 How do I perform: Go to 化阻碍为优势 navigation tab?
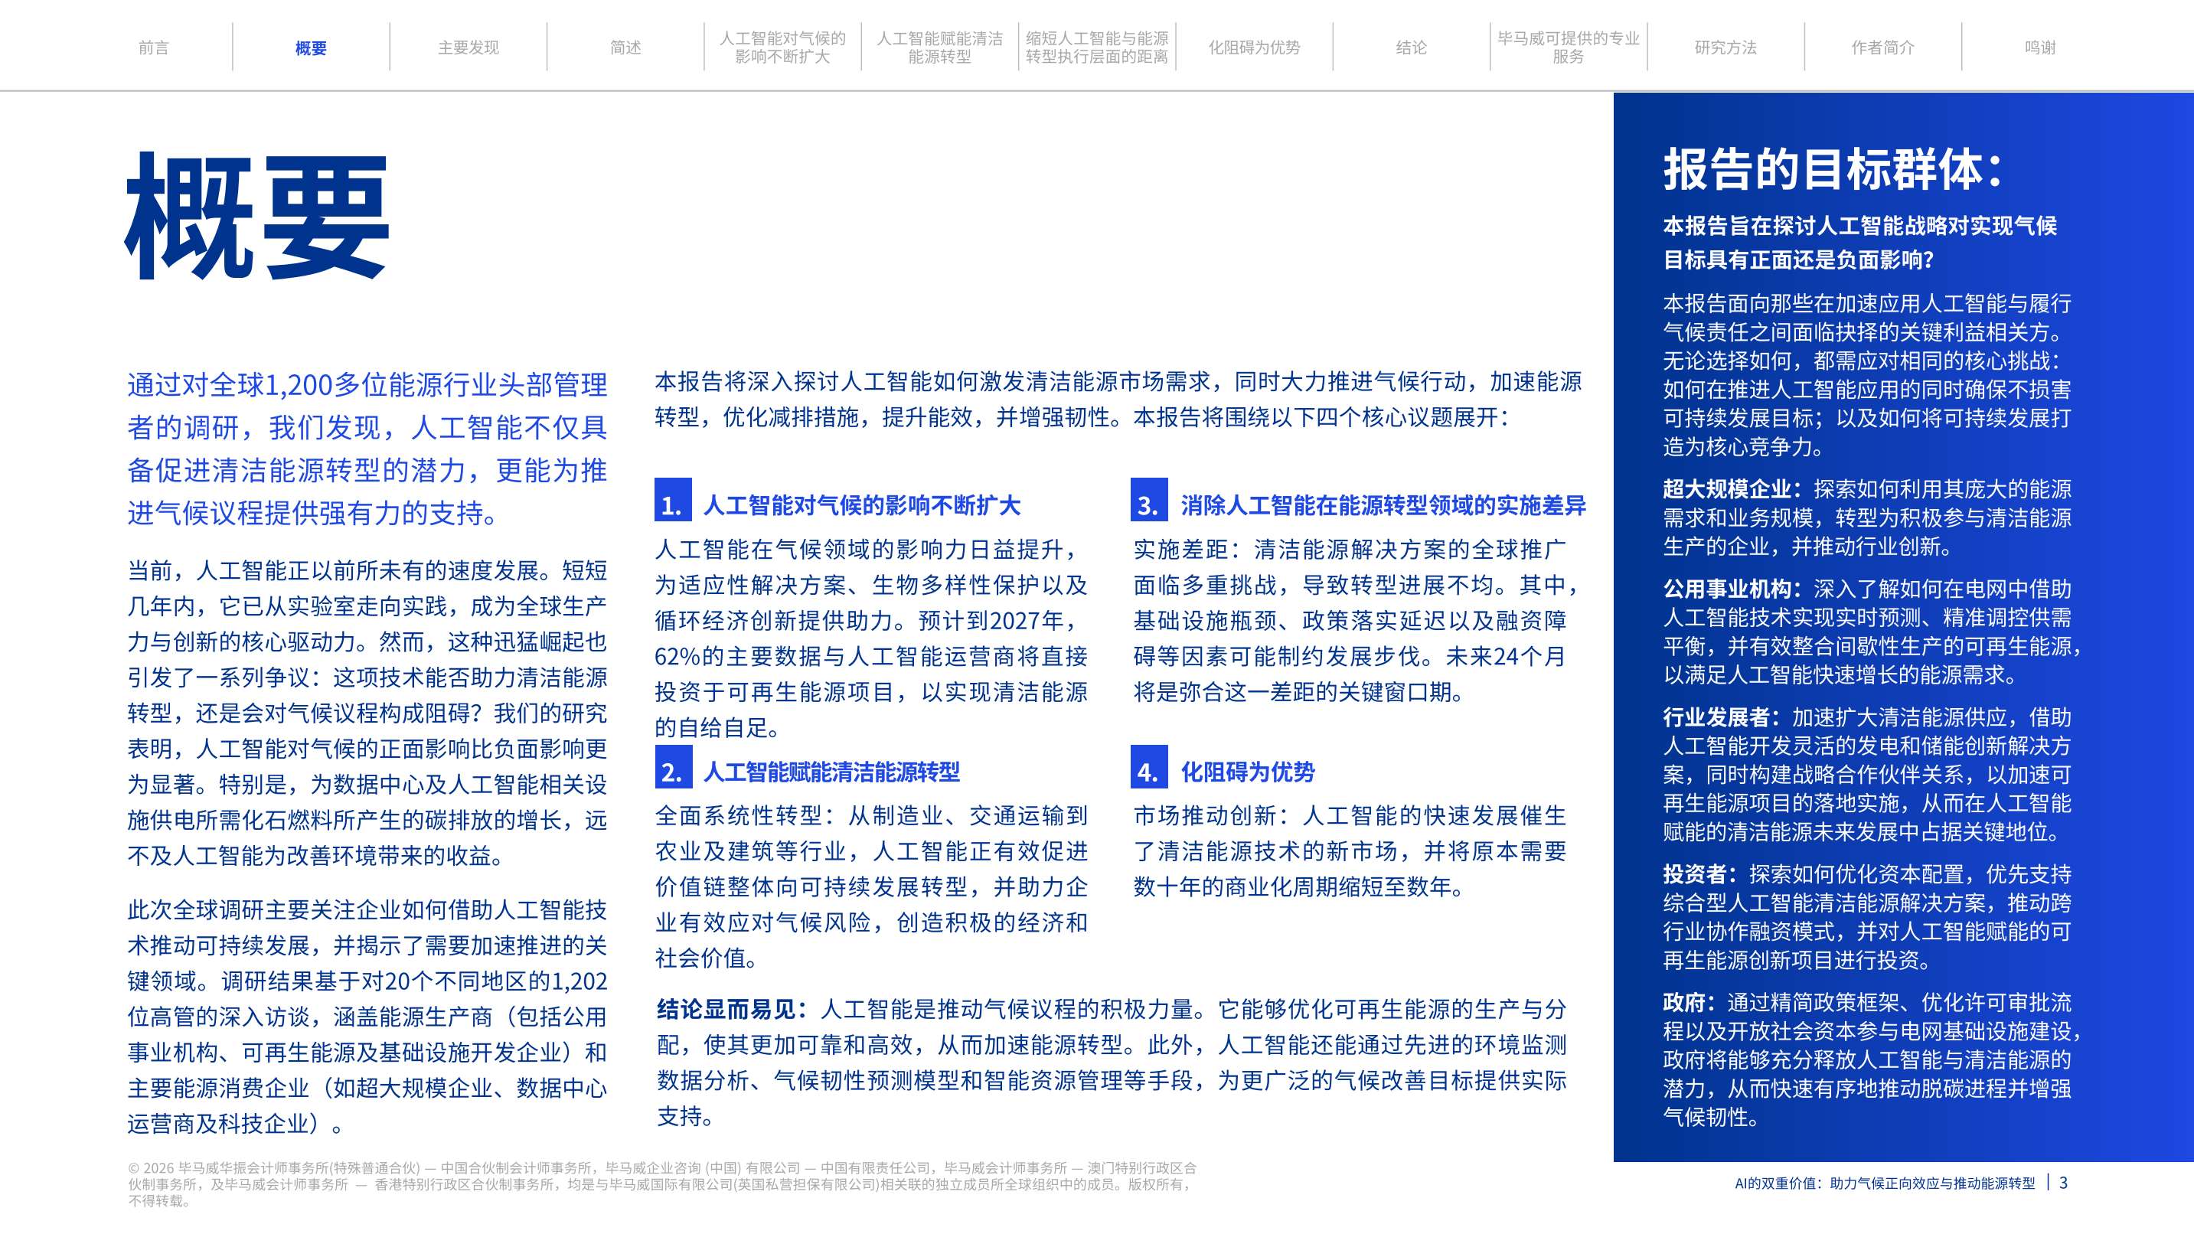pyautogui.click(x=1254, y=47)
